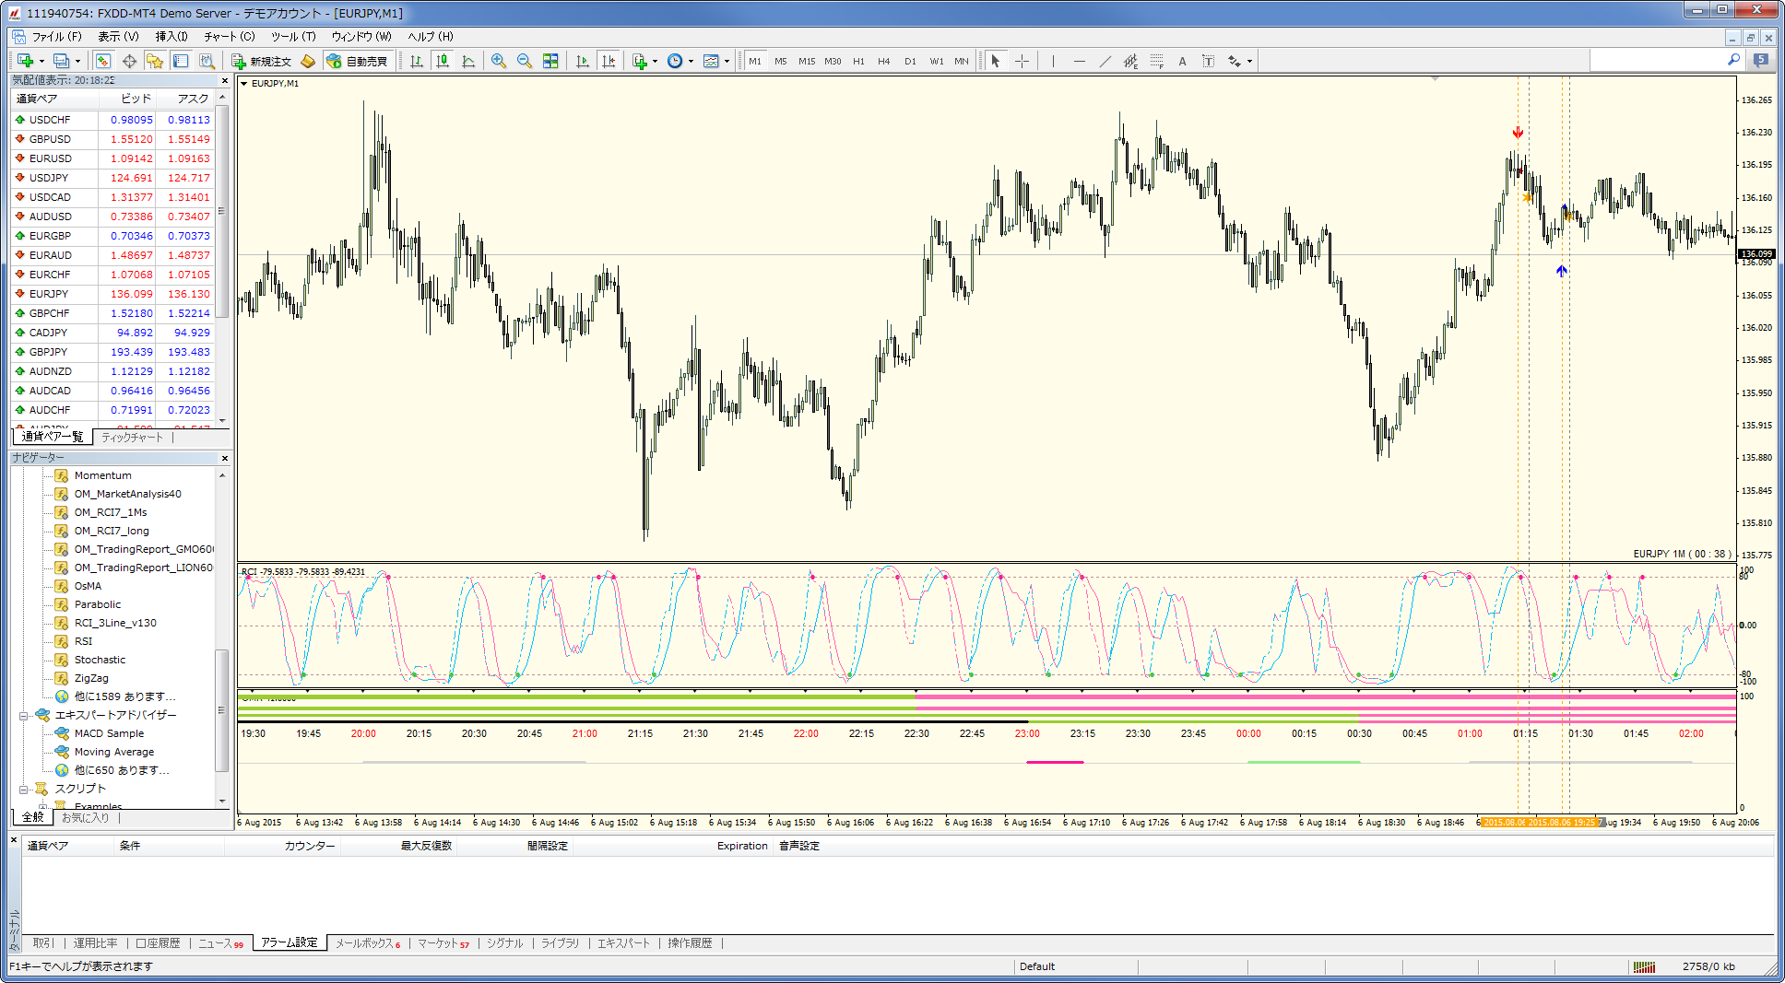The image size is (1785, 983).
Task: Open the ツール (T) menu
Action: click(x=292, y=37)
